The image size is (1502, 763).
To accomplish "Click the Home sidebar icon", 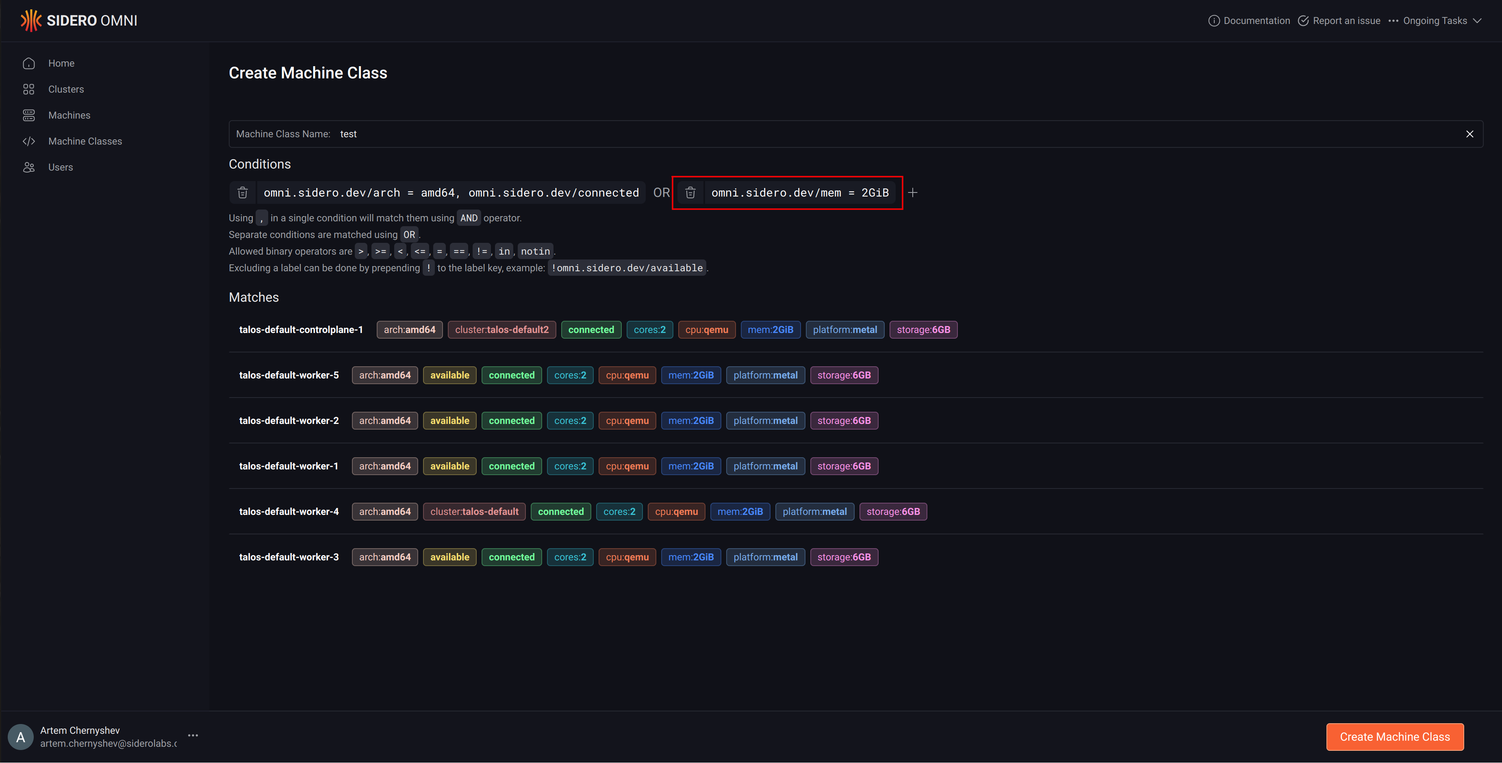I will click(x=28, y=63).
